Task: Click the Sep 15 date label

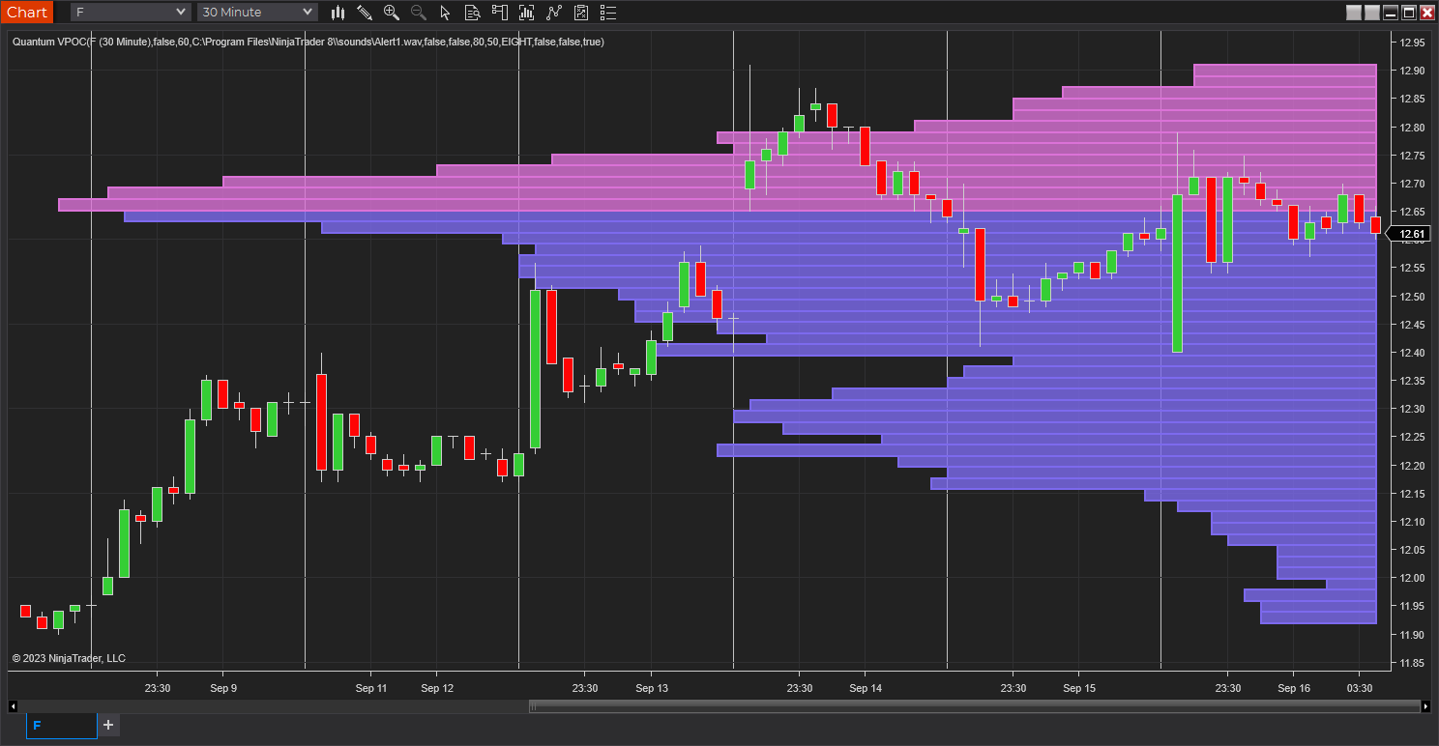Action: (1079, 688)
